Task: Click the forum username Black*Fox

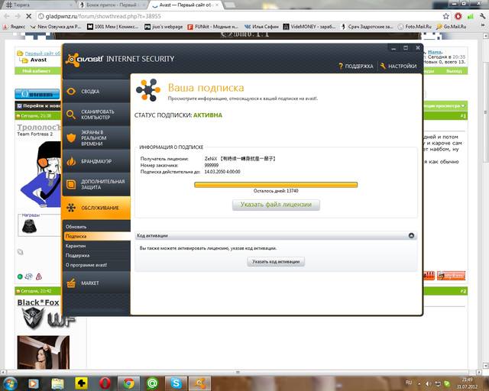Action: click(x=38, y=302)
